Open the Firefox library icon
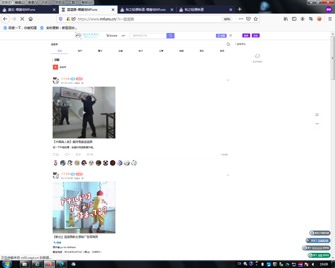 pyautogui.click(x=286, y=19)
